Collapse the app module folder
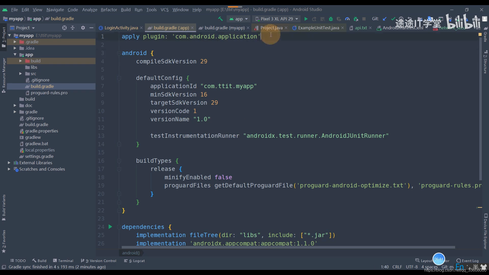 pos(15,54)
